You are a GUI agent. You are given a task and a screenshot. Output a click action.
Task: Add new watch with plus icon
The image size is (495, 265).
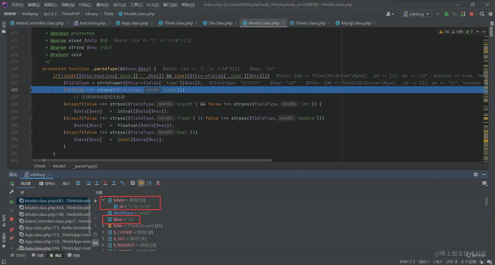pos(96,201)
